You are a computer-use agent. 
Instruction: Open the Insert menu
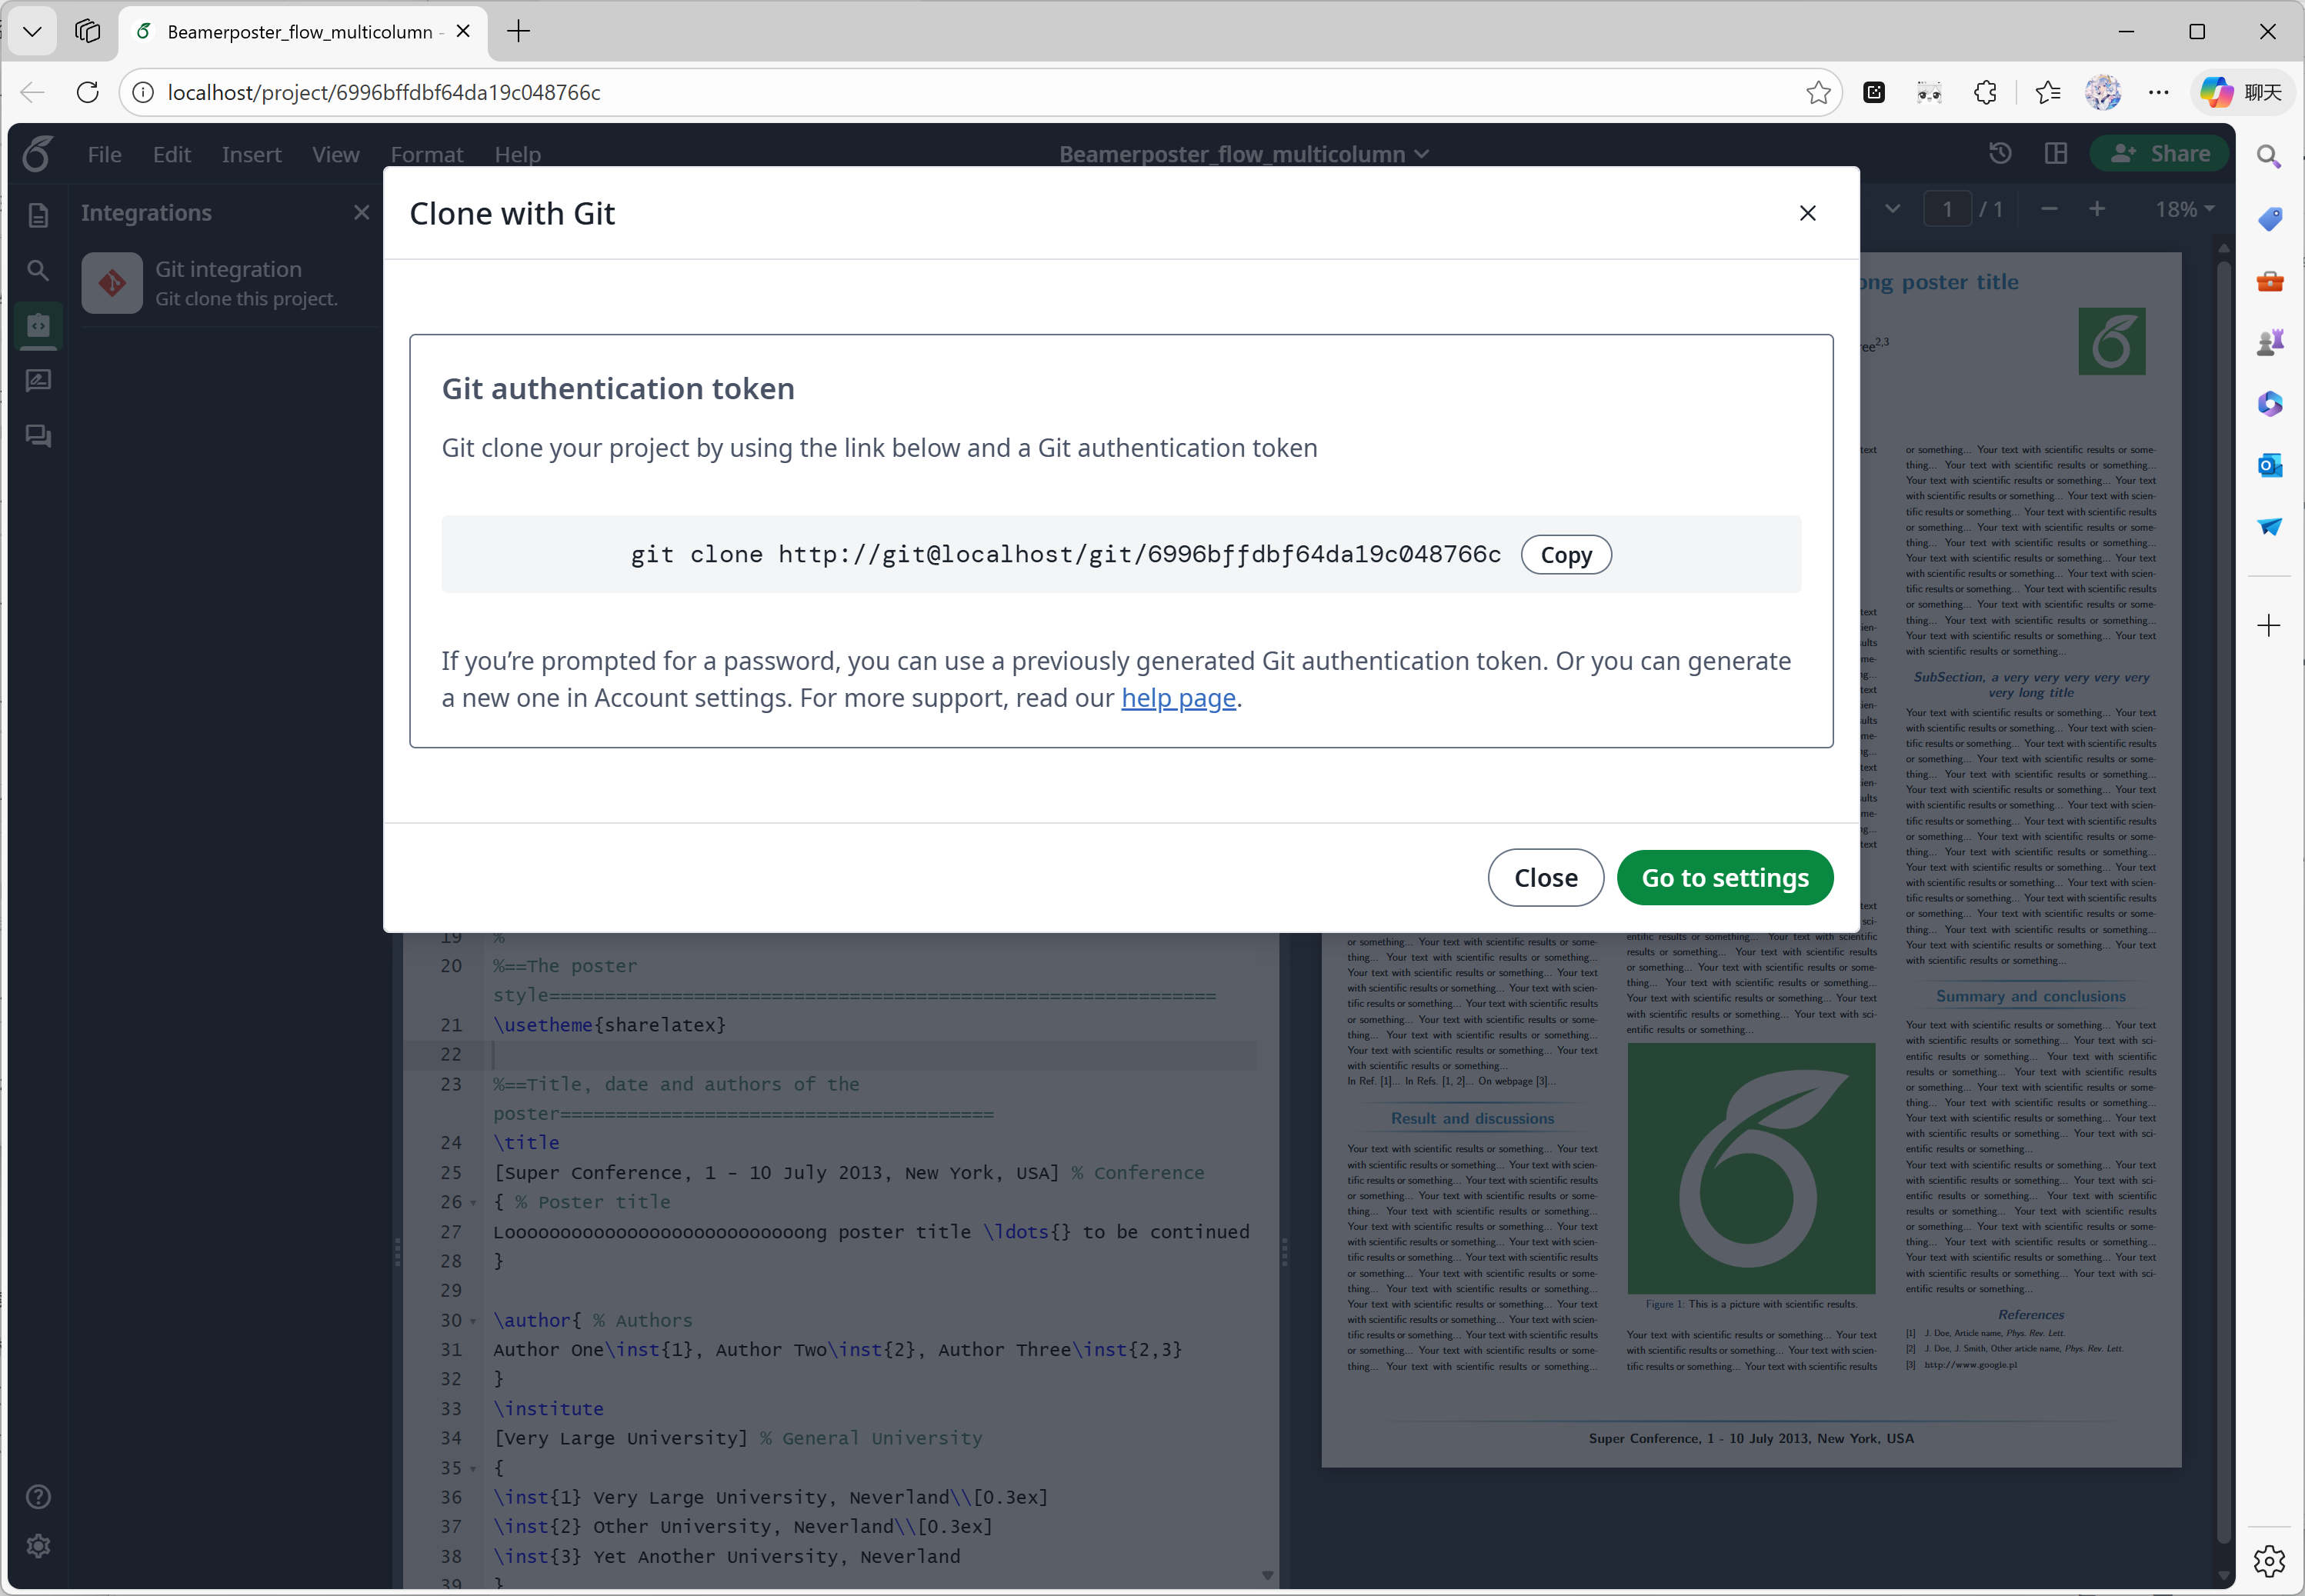pos(251,154)
